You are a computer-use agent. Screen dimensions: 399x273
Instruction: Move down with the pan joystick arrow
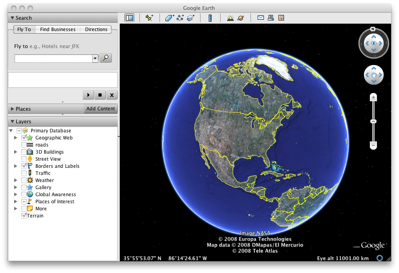pyautogui.click(x=373, y=82)
